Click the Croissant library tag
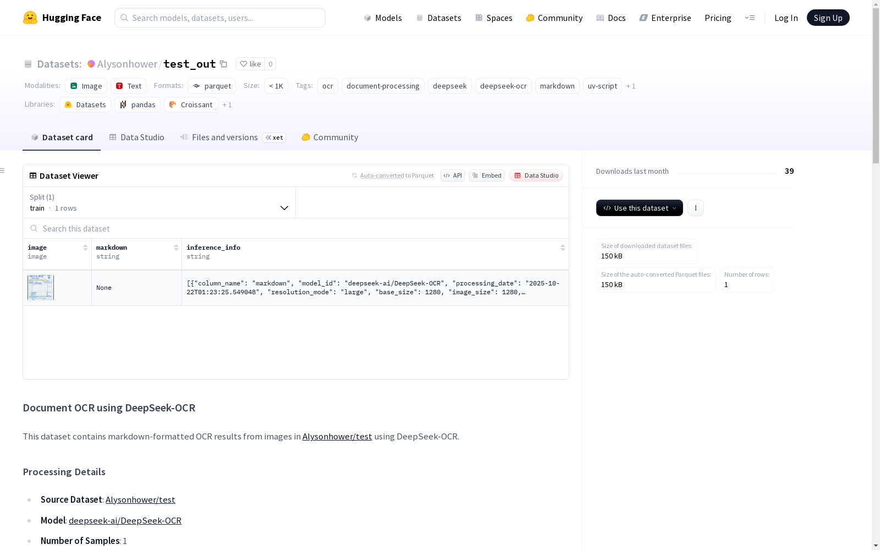This screenshot has width=880, height=550. (x=191, y=105)
